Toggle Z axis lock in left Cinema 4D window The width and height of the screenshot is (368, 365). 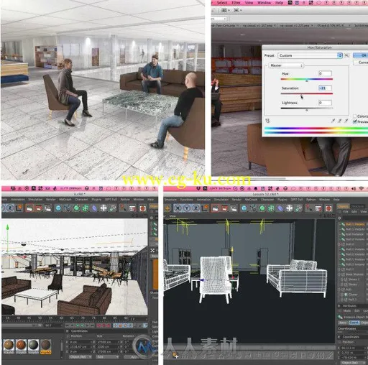tap(10, 208)
